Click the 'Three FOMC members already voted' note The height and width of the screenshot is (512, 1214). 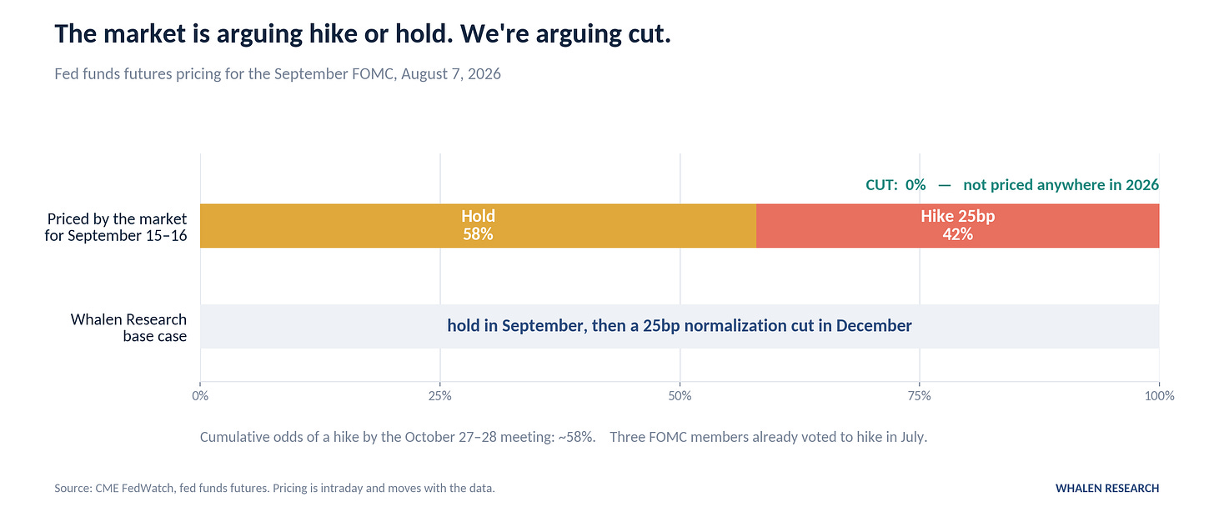(x=768, y=437)
